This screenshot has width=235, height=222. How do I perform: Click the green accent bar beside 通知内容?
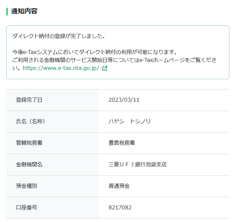[7, 11]
